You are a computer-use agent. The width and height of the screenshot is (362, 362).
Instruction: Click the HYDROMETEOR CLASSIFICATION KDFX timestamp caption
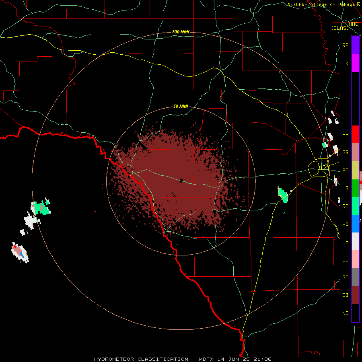tap(183, 359)
